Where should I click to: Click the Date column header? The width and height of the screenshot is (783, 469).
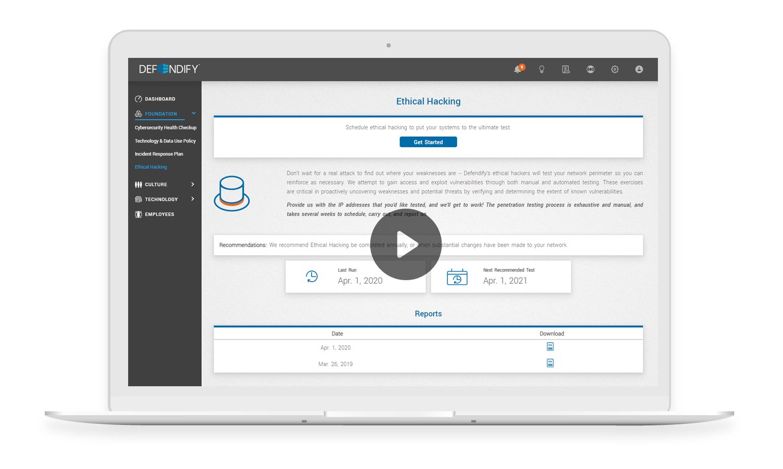tap(337, 333)
